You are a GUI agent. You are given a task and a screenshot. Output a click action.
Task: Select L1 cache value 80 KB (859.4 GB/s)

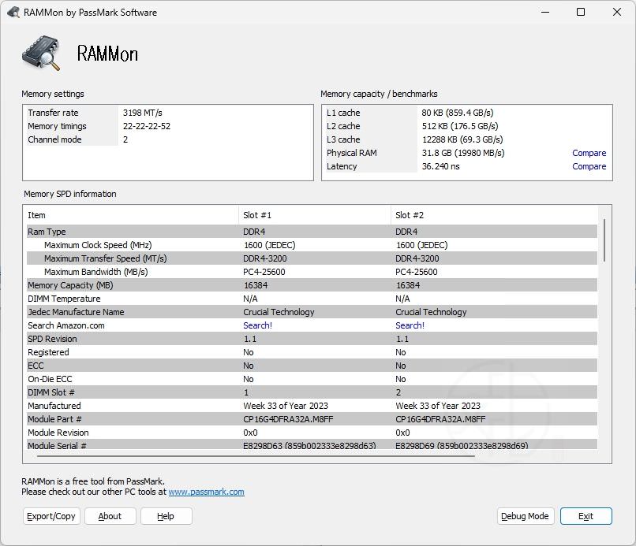point(458,113)
